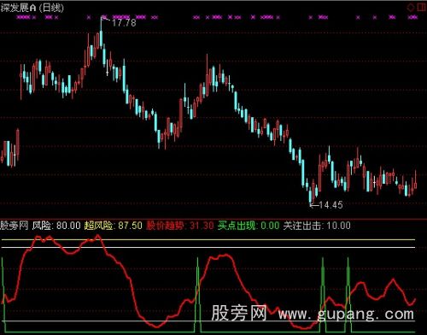Click the high price label 17.78

pos(124,23)
